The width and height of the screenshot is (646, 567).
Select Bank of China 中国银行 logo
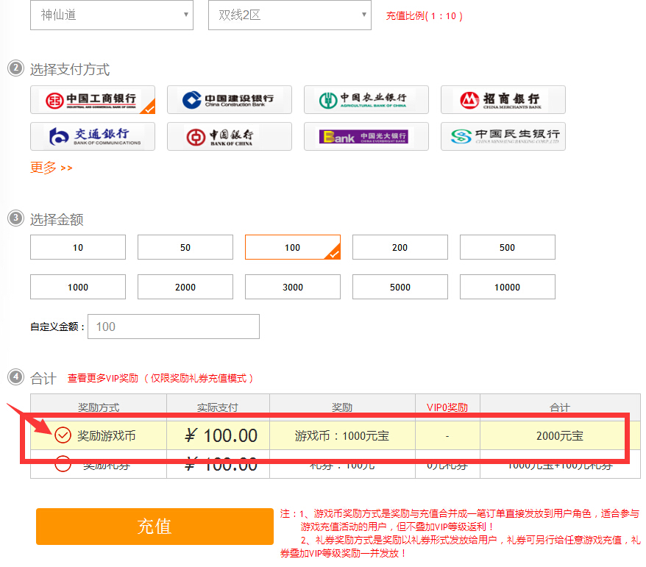click(x=229, y=136)
